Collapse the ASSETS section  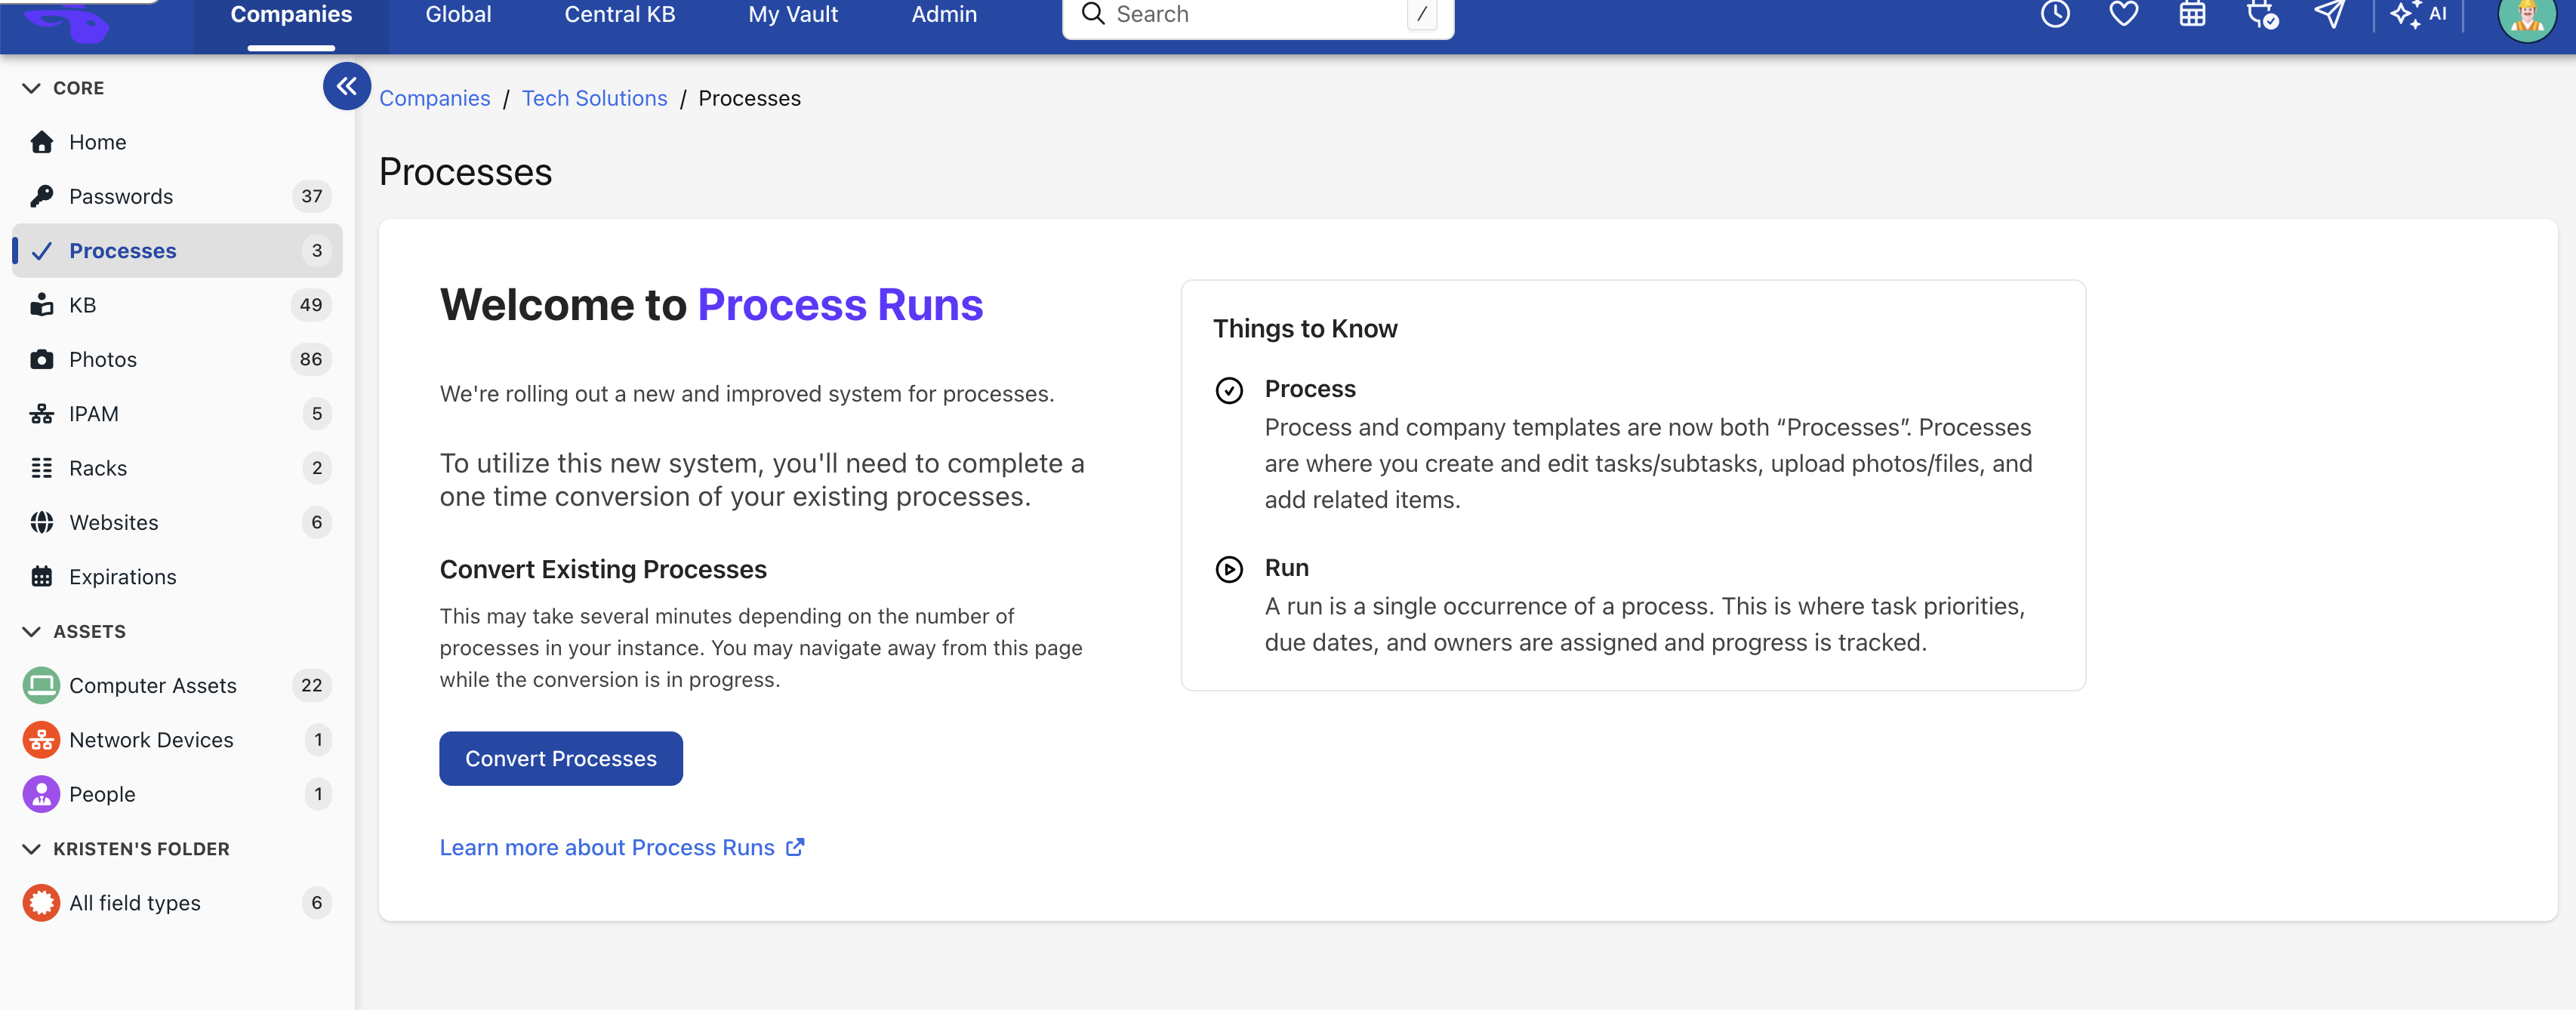31,632
